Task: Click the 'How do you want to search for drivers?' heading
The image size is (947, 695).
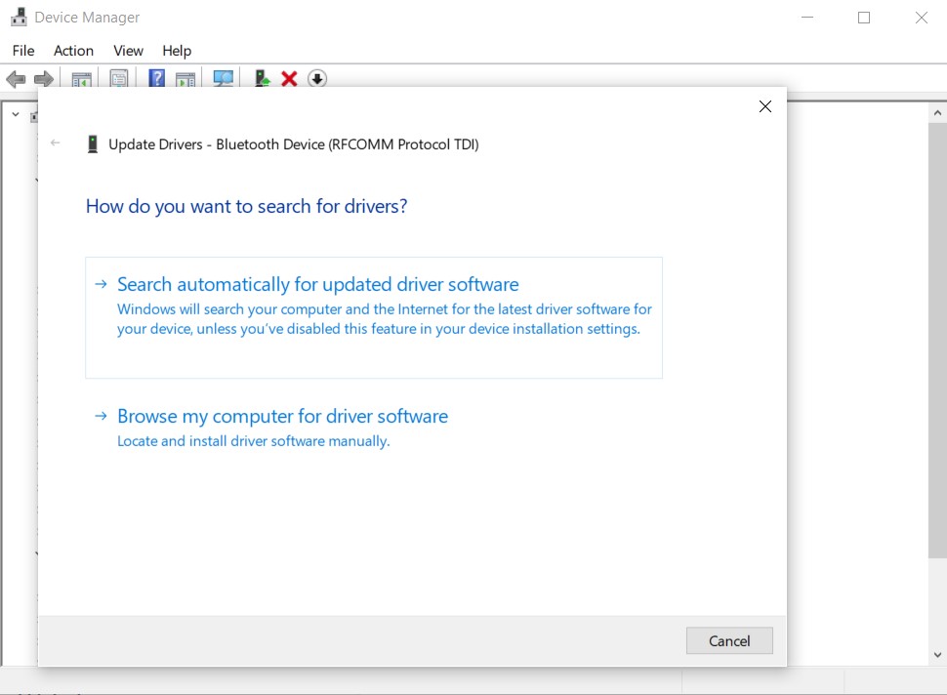Action: 246,207
